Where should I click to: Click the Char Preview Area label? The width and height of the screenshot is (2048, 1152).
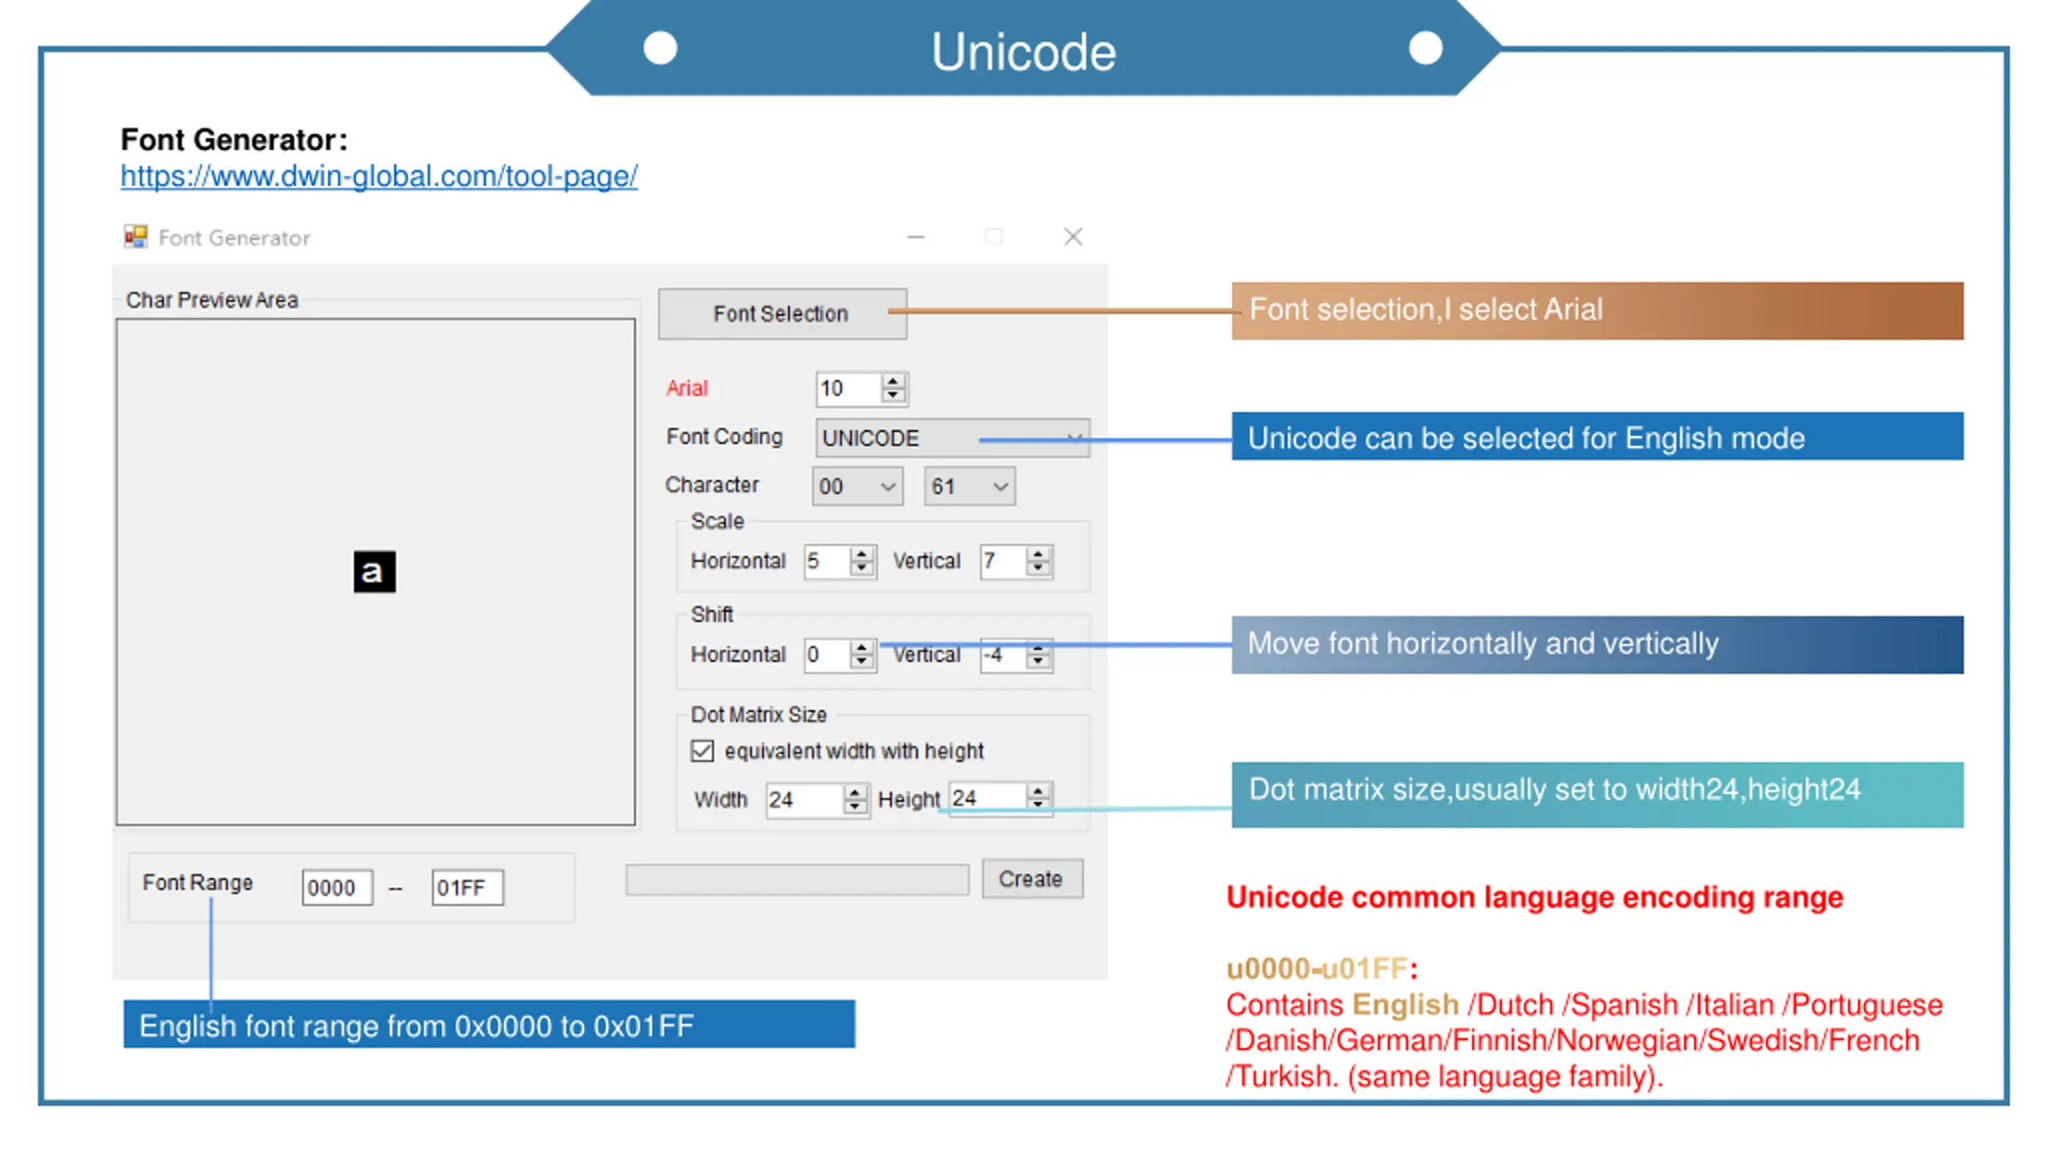(x=212, y=300)
